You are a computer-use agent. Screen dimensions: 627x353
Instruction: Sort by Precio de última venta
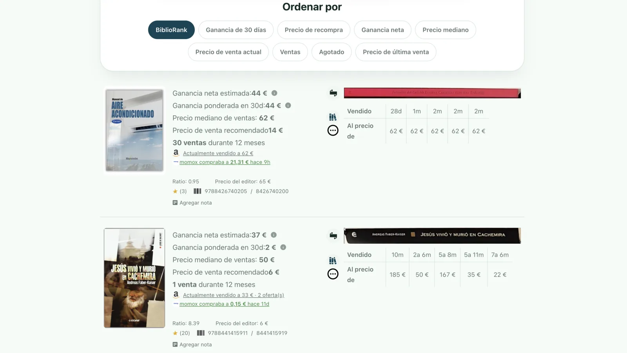[x=396, y=52]
